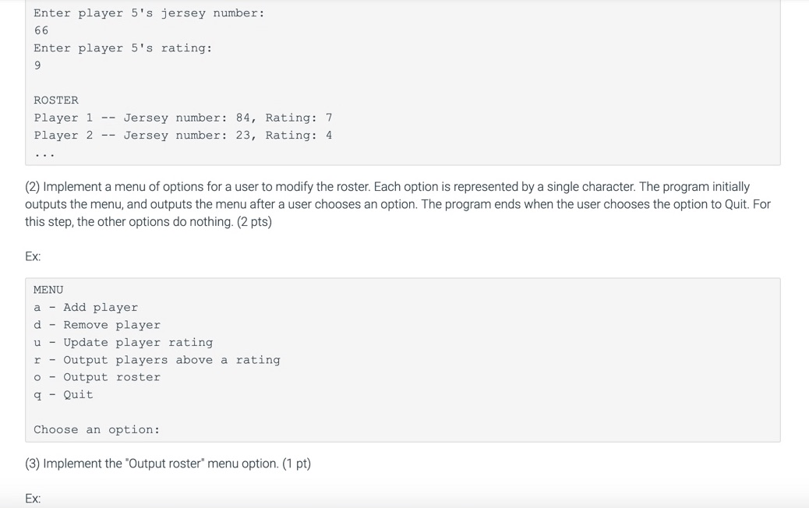Click the rating value 9
This screenshot has width=809, height=508.
tap(37, 65)
